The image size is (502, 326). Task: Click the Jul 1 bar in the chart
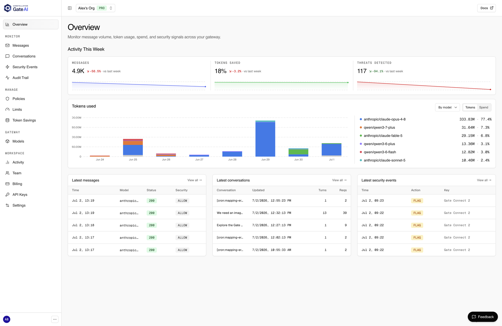pos(332,150)
